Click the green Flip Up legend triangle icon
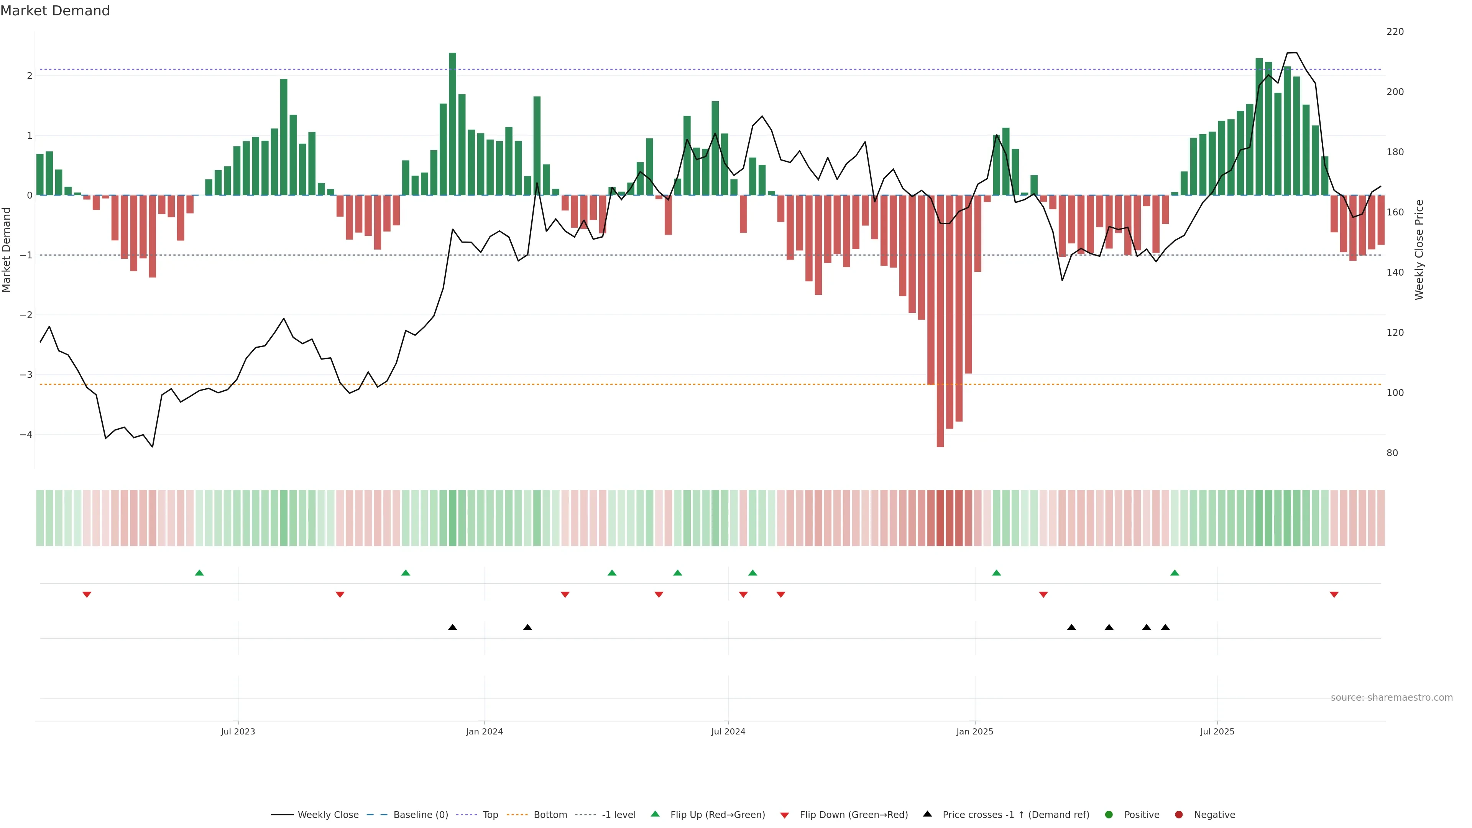The image size is (1472, 828). tap(655, 814)
